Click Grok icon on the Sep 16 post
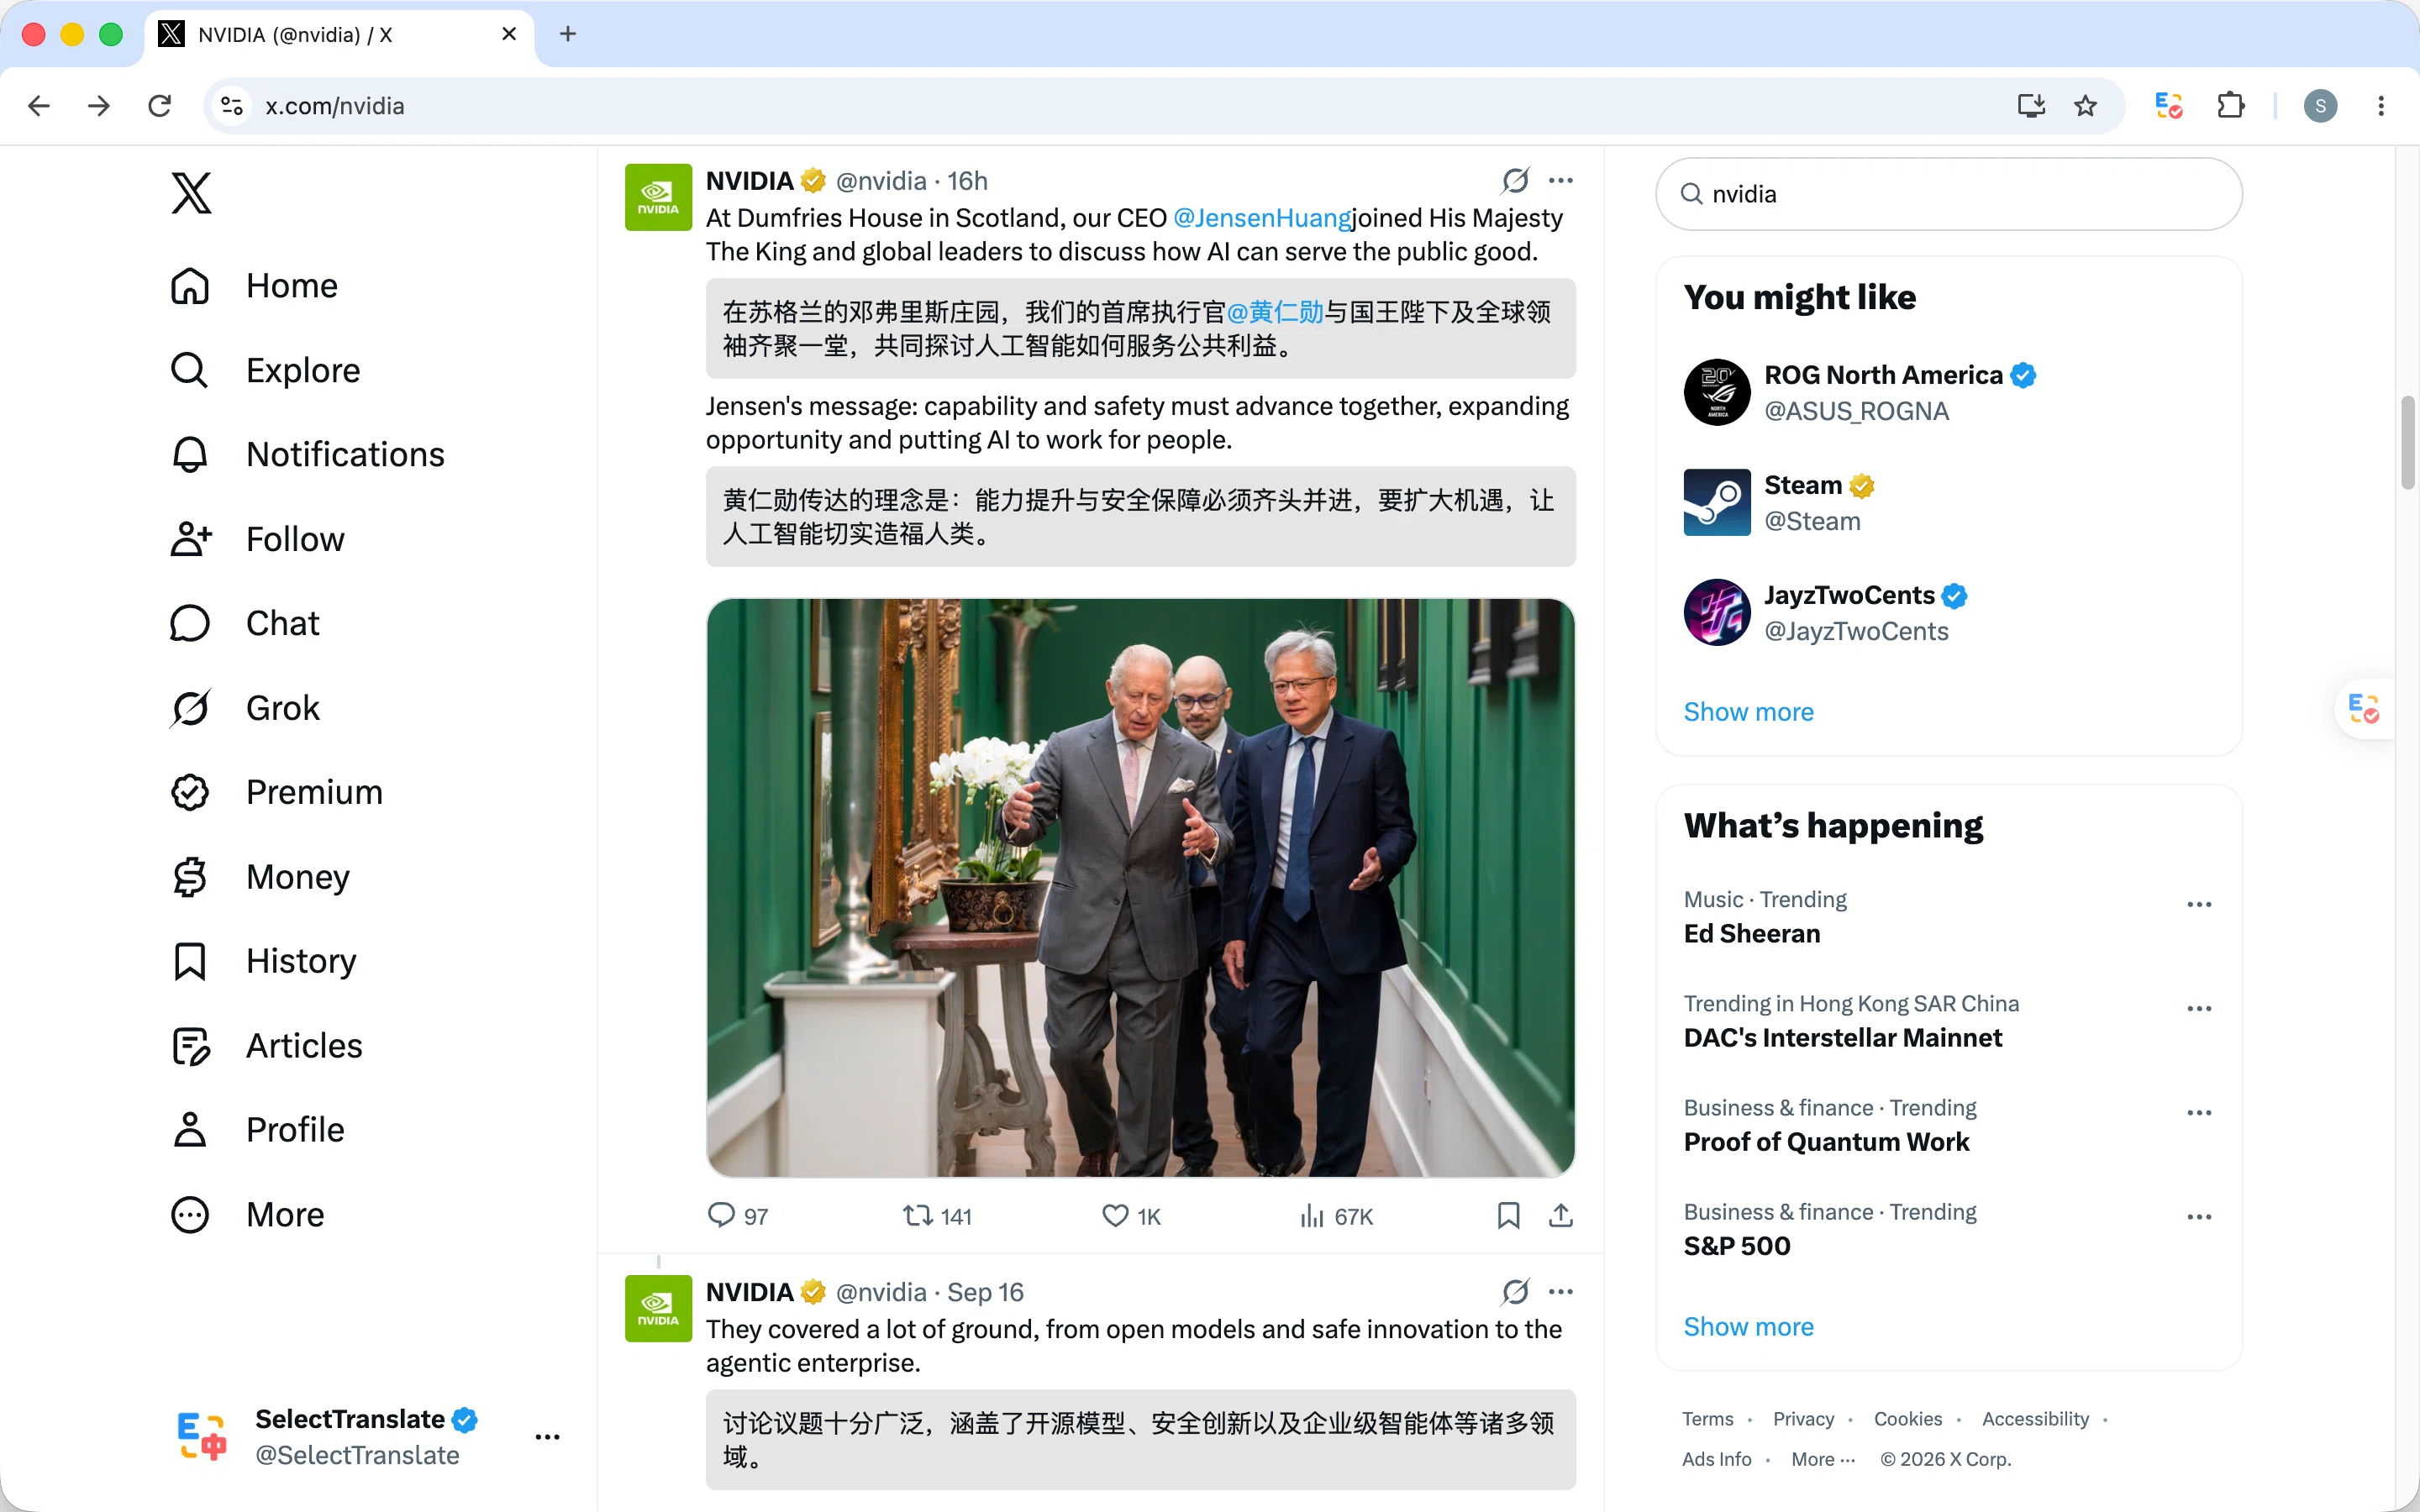Image resolution: width=2420 pixels, height=1512 pixels. (x=1515, y=1291)
